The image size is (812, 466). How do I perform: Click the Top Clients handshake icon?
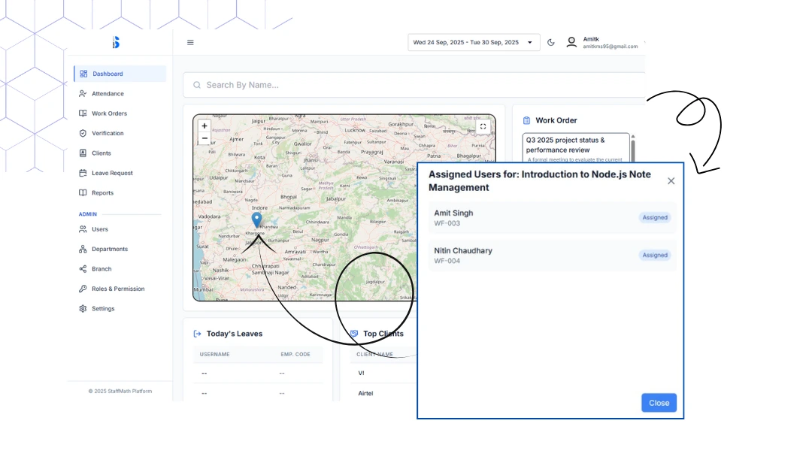click(x=354, y=334)
